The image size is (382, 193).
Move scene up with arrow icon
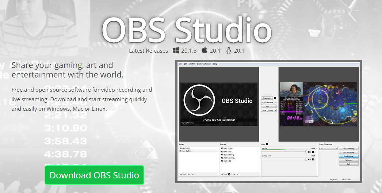point(189,174)
